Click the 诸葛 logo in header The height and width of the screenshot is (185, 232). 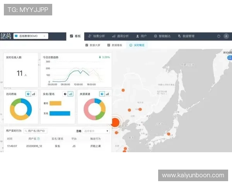tap(6, 36)
